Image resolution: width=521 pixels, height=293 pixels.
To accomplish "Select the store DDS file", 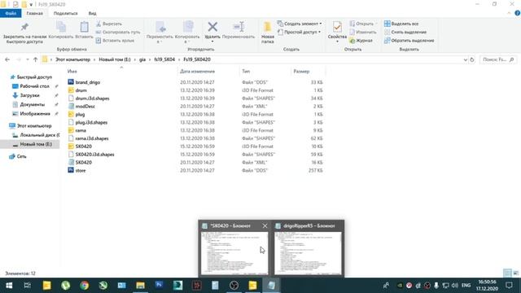I will pos(81,170).
